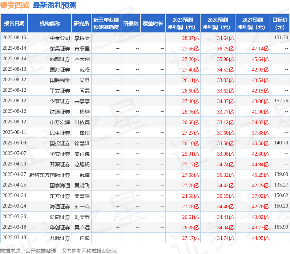
Task: Click target price 135.27
Action: pyautogui.click(x=281, y=185)
